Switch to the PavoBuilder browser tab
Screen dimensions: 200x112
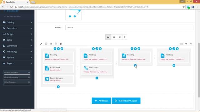point(16,2)
